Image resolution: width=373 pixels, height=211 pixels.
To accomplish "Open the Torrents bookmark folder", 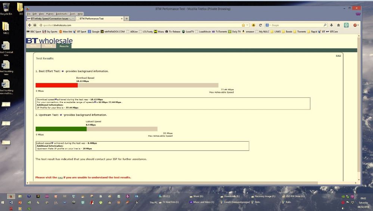I will point(300,31).
